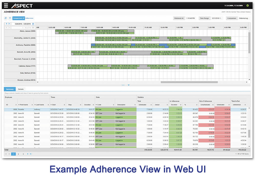Viewport: 256px width, 179px height.
Task: Click the 93.422 adherence percent cell
Action: 195,109
